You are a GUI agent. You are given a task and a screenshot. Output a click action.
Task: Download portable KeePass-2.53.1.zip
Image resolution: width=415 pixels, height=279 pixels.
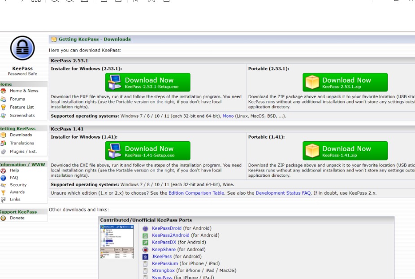coord(345,83)
